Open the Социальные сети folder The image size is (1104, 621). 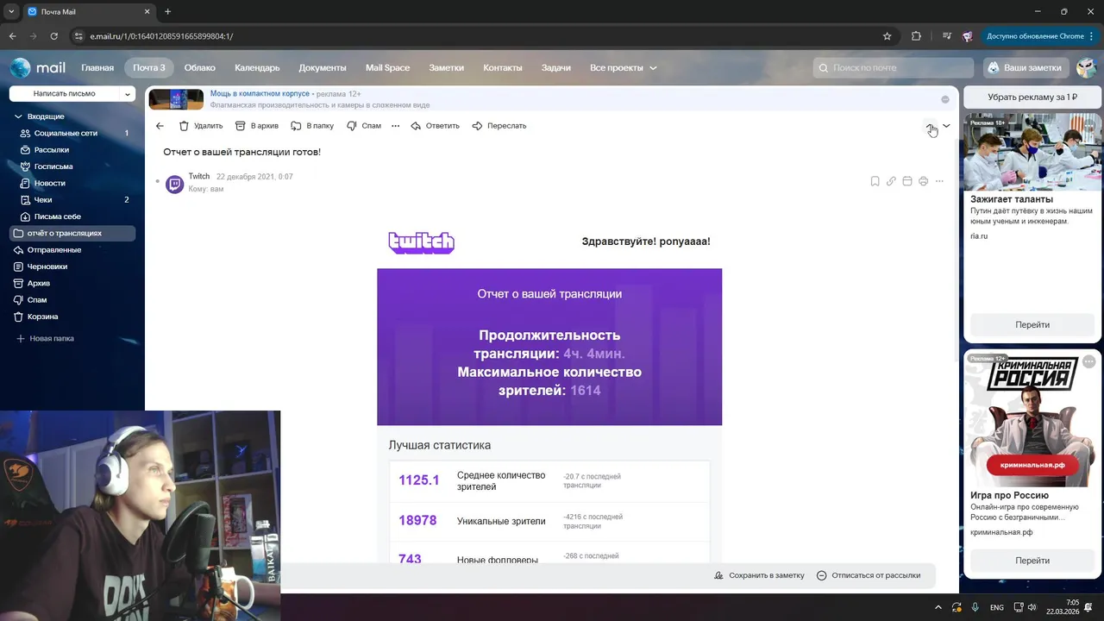72,133
